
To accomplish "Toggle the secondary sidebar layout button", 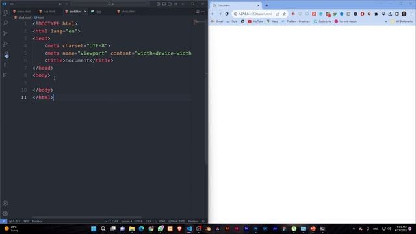I will pyautogui.click(x=170, y=4).
